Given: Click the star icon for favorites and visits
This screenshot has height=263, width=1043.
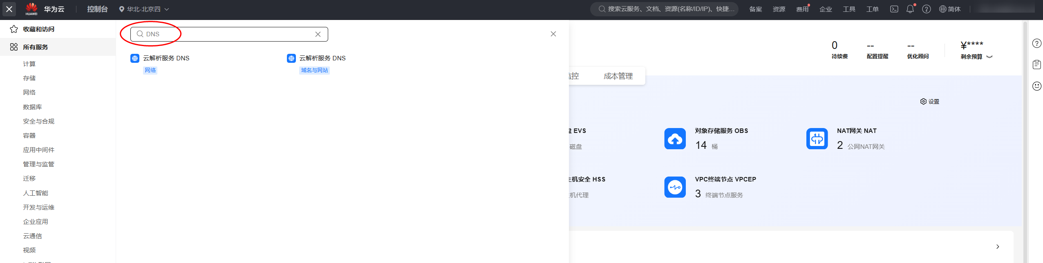Looking at the screenshot, I should 14,29.
